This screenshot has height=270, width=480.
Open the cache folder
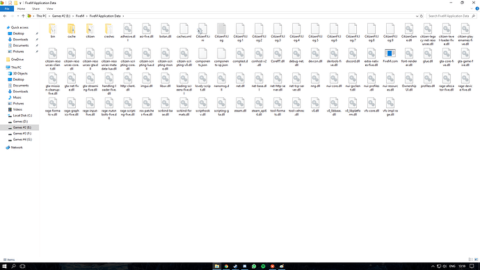[72, 31]
